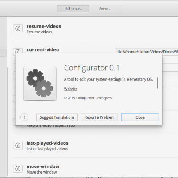Select the current-video key name

[43, 49]
